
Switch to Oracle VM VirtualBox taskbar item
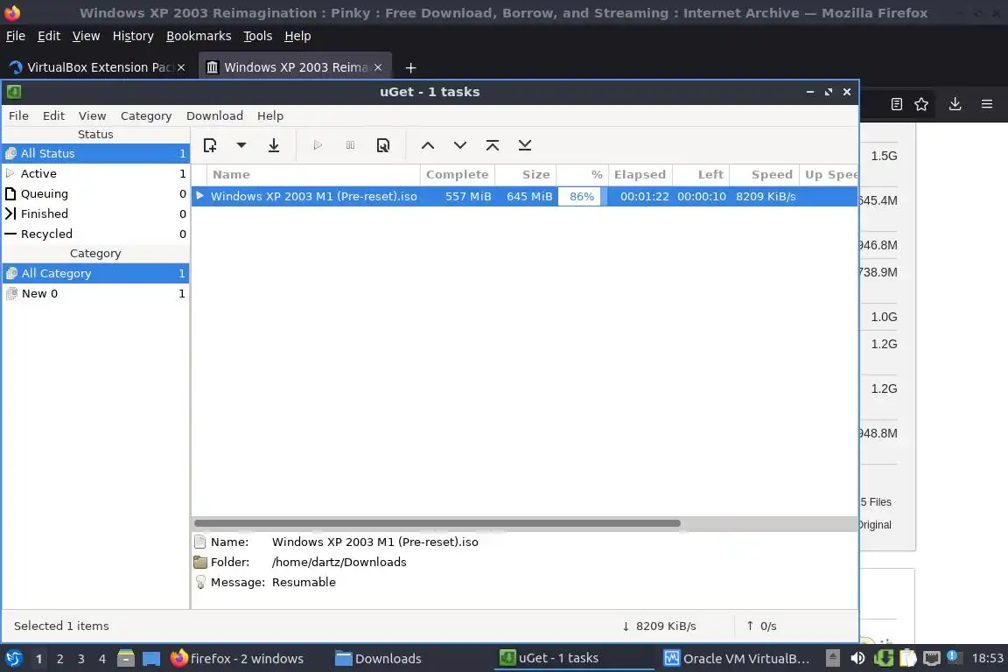point(737,659)
